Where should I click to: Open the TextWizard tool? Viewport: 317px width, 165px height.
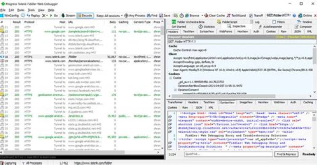coord(236,16)
